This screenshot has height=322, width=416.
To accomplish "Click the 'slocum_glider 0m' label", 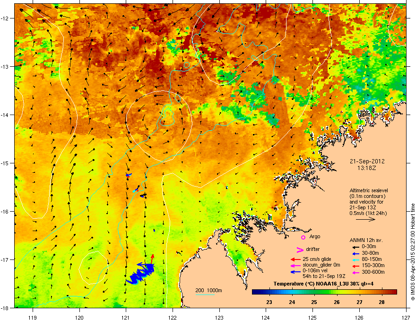I will click(x=321, y=265).
